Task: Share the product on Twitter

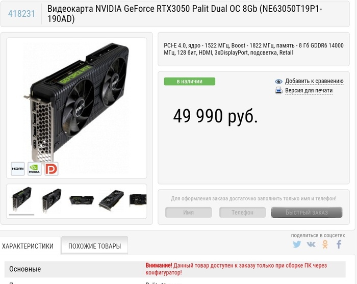Action: tap(297, 244)
